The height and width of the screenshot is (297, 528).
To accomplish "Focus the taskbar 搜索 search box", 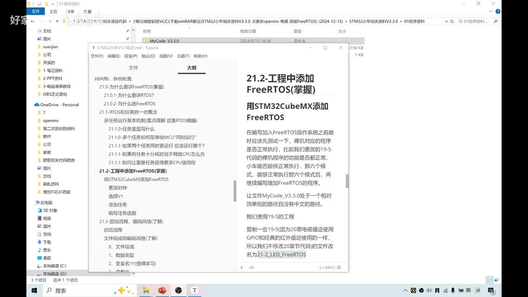I will 89,290.
